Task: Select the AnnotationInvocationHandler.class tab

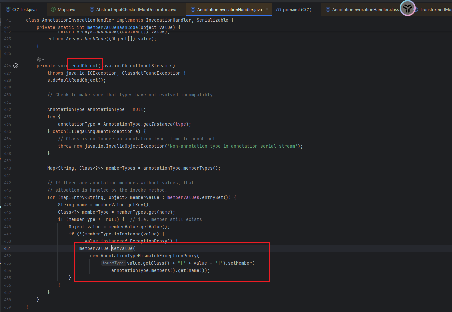Action: (365, 9)
